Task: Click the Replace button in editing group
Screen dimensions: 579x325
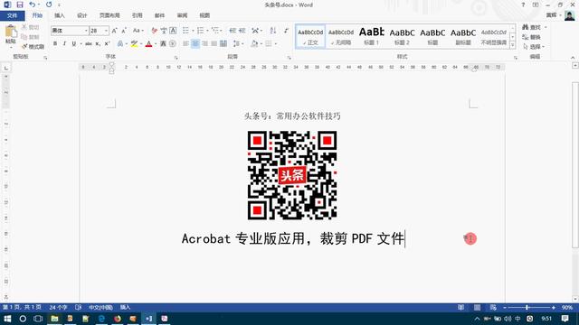Action: click(x=532, y=37)
